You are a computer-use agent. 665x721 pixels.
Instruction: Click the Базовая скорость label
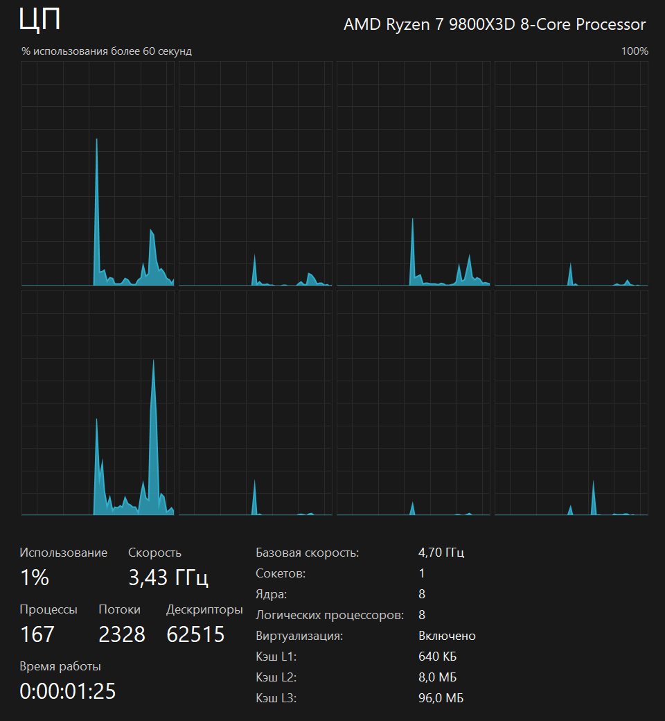click(308, 553)
